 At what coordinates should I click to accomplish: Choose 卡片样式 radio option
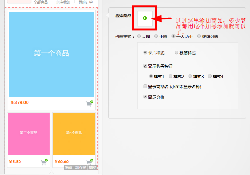click(145, 52)
